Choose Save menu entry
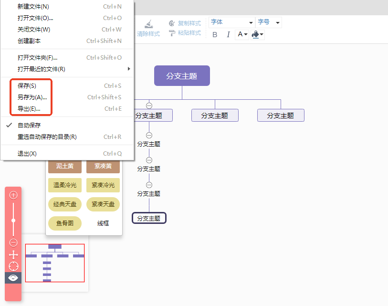 (67, 85)
